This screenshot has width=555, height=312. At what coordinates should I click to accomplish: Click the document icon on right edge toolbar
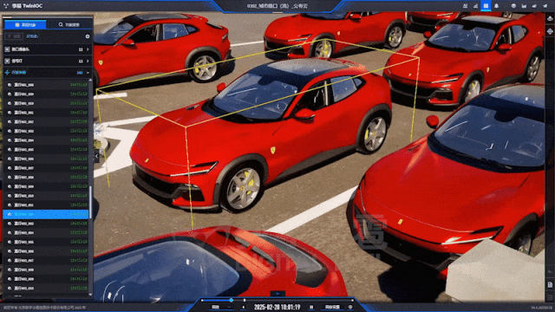click(550, 285)
